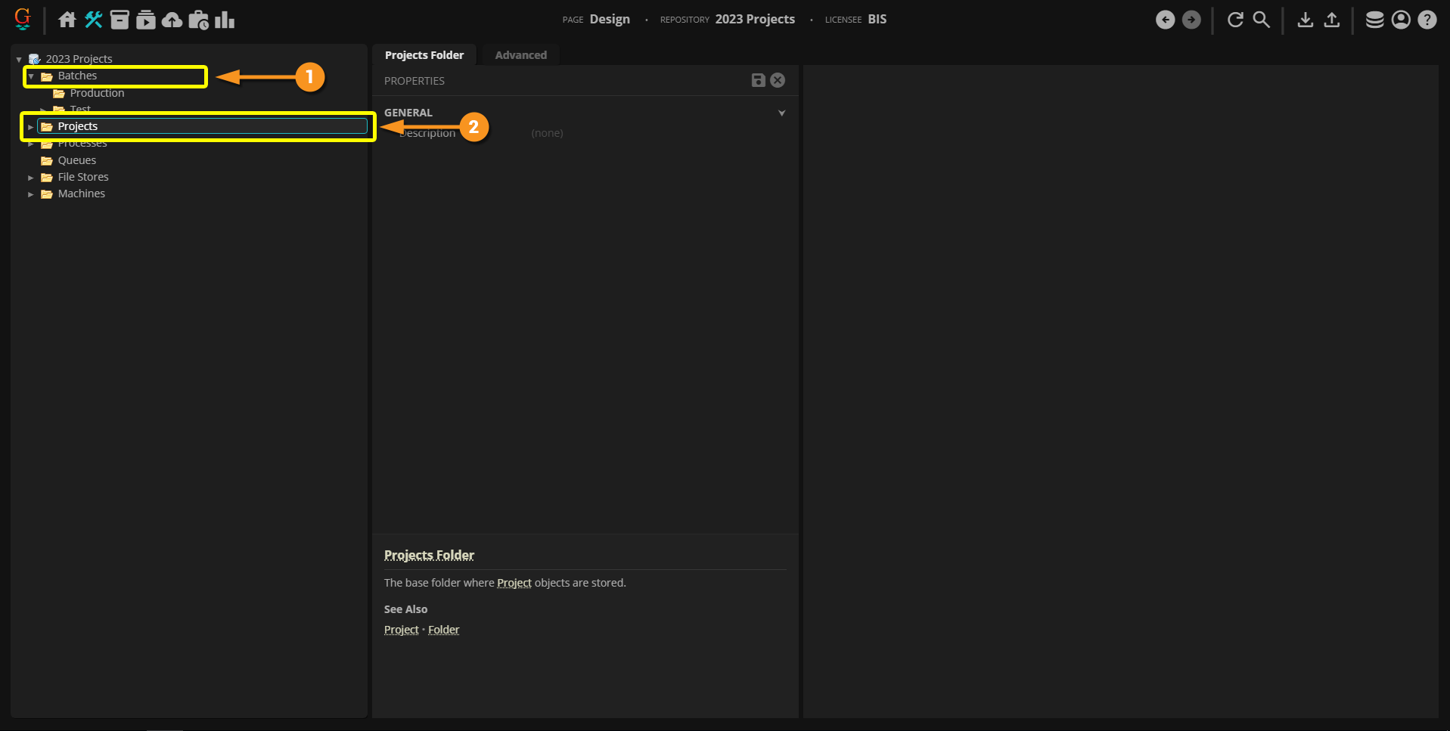Expand the Machines folder arrow
The height and width of the screenshot is (731, 1450).
tap(30, 194)
